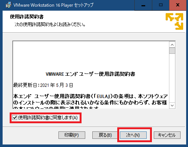Click the text 次の使用許諾契約をよくお読みください。

coord(50,24)
